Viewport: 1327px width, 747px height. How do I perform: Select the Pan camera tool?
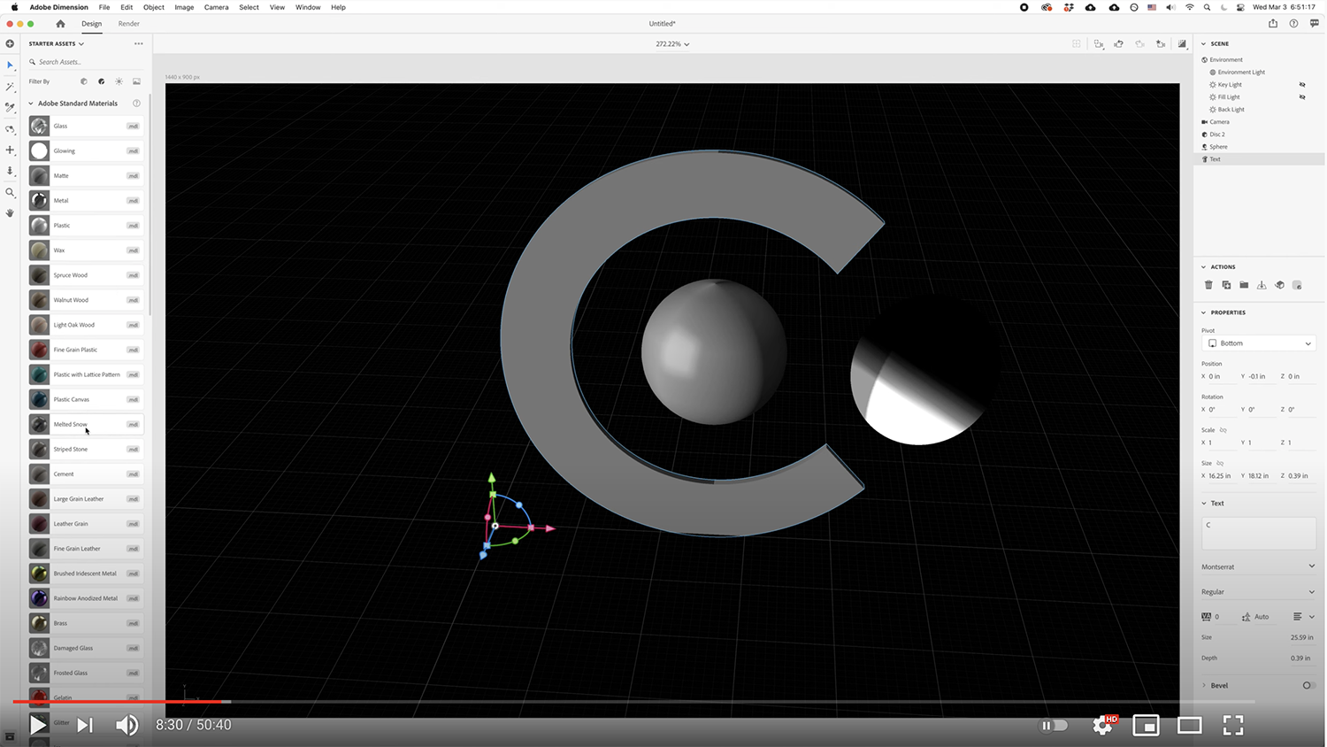click(x=10, y=150)
